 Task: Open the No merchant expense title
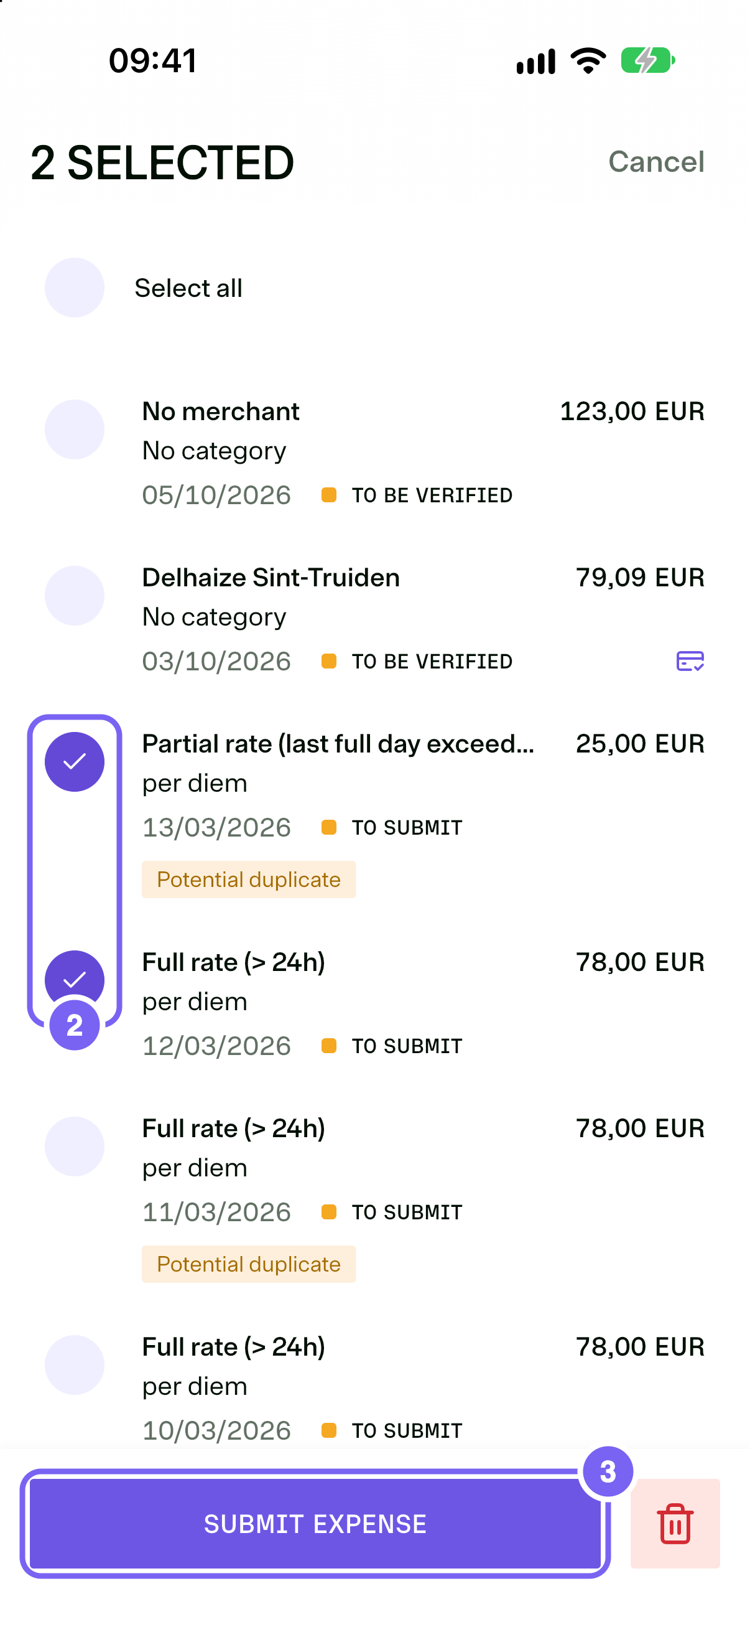point(220,411)
